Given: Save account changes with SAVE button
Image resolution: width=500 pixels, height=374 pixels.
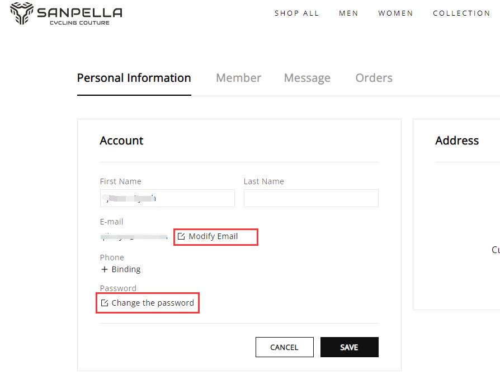Looking at the screenshot, I should 349,347.
